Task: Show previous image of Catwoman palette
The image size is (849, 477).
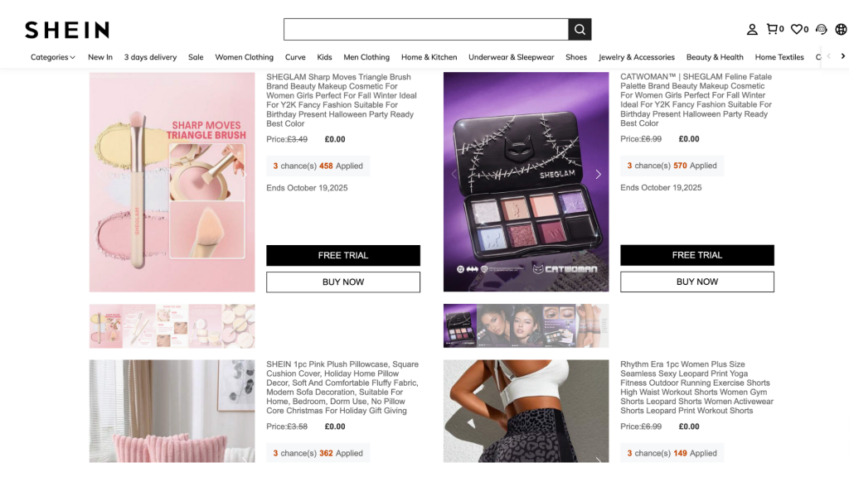Action: pos(454,175)
